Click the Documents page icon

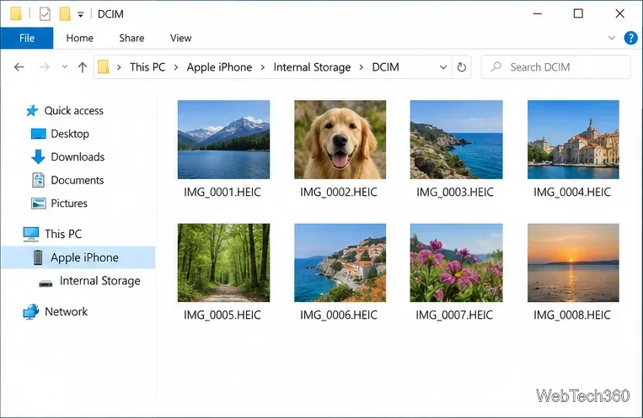pyautogui.click(x=39, y=180)
